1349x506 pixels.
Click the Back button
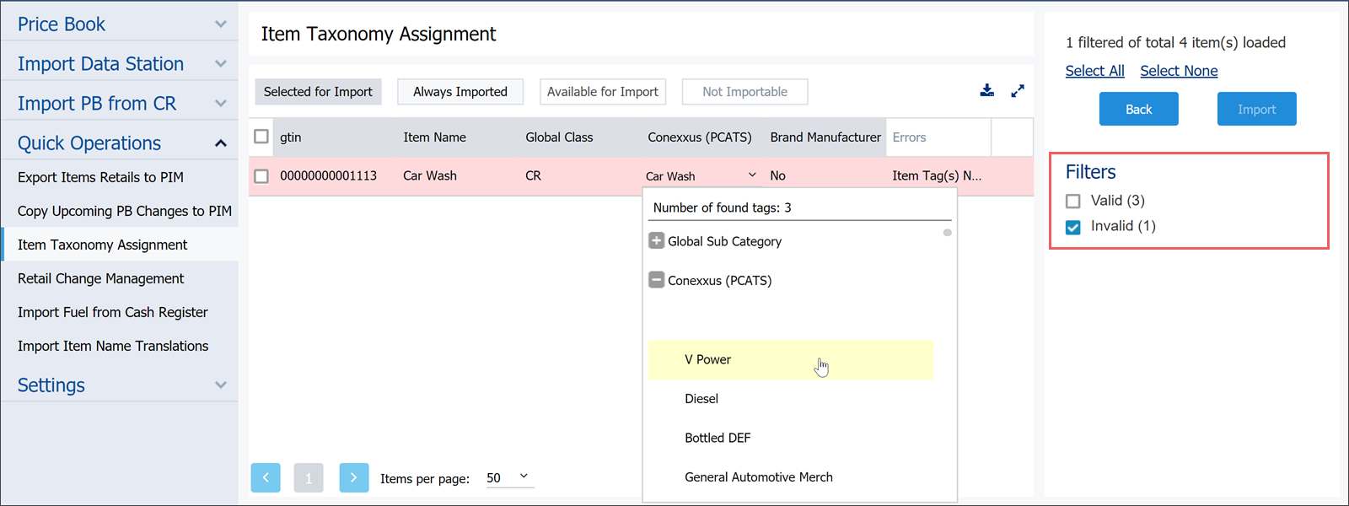point(1138,109)
